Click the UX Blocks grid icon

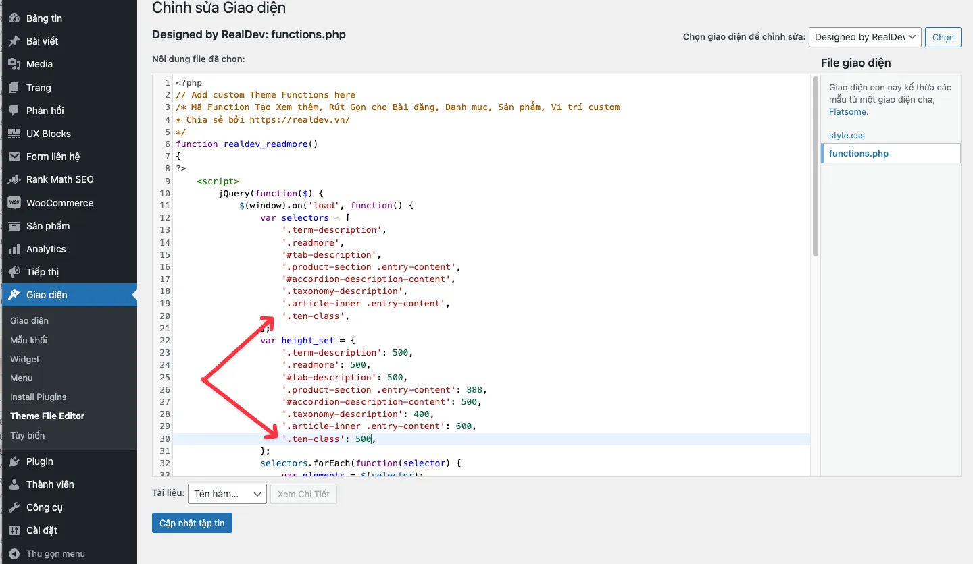tap(14, 134)
